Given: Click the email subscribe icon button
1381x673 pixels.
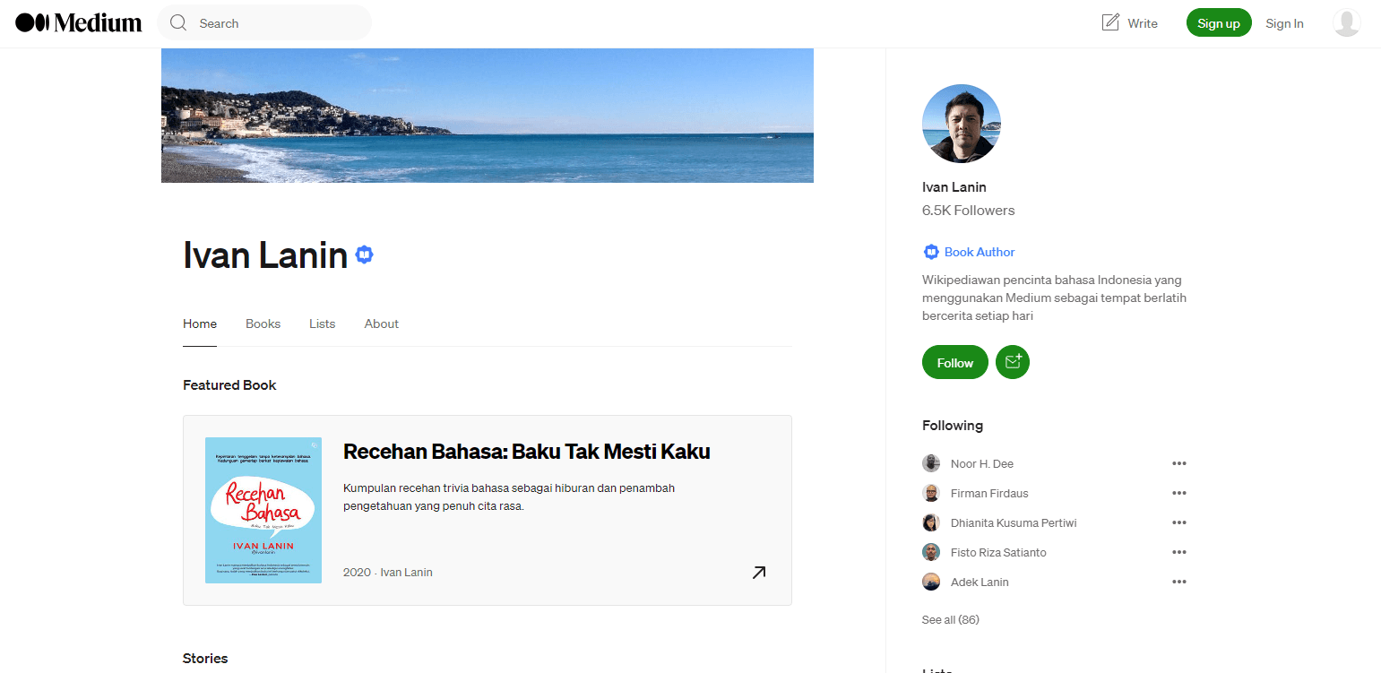Looking at the screenshot, I should point(1013,362).
